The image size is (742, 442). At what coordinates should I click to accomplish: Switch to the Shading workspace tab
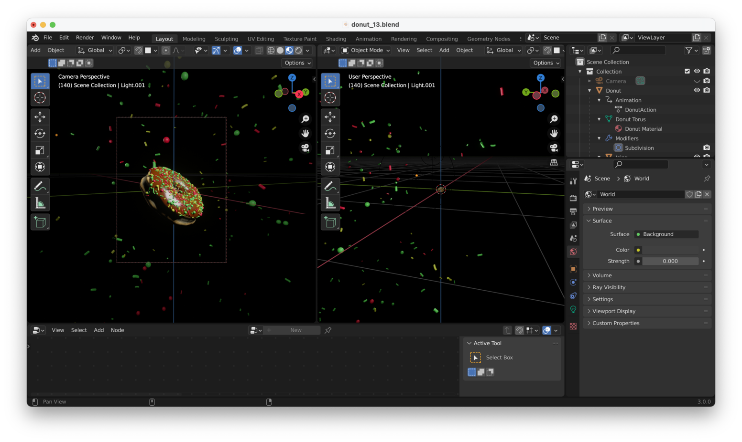(336, 39)
